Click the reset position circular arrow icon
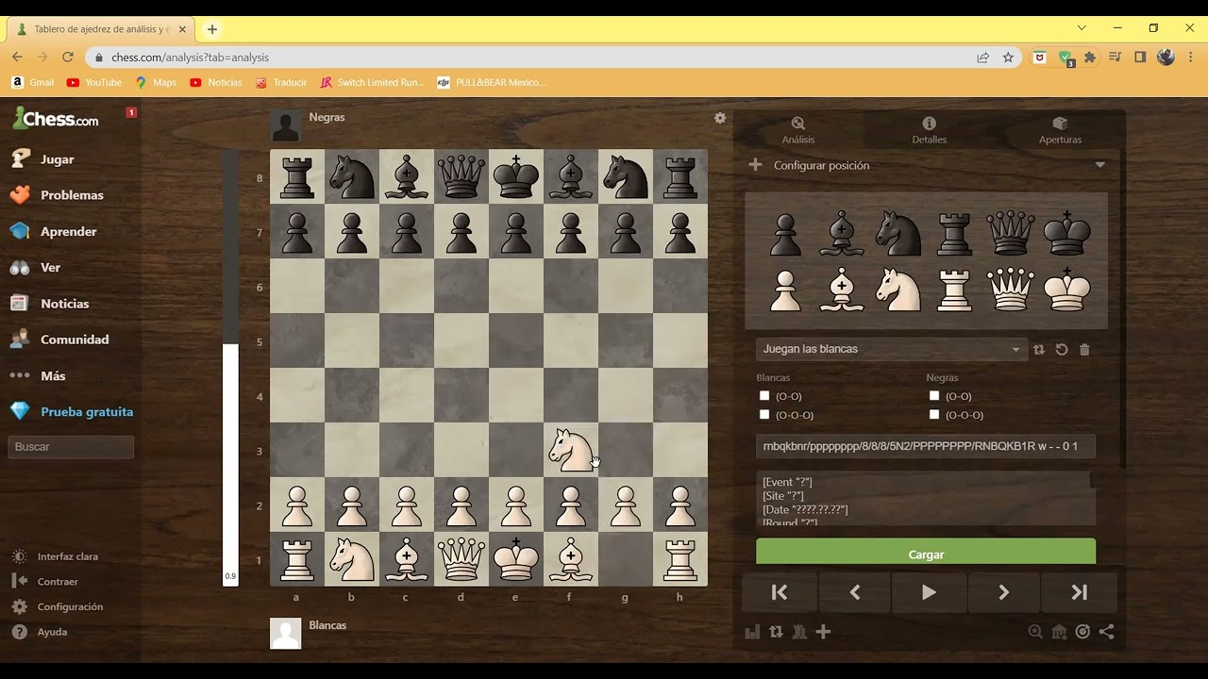Viewport: 1208px width, 679px height. pos(1062,349)
